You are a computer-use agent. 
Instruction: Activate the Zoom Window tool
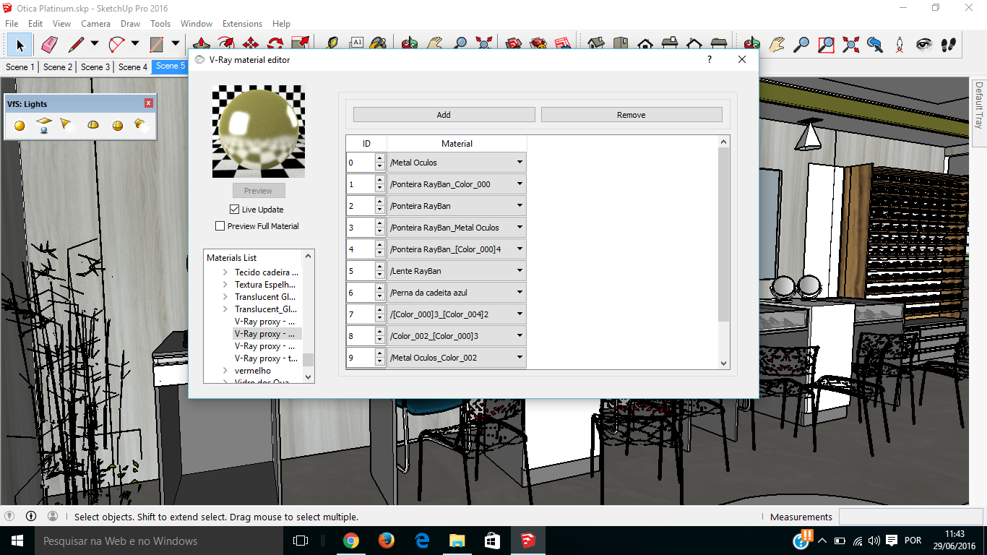[826, 45]
